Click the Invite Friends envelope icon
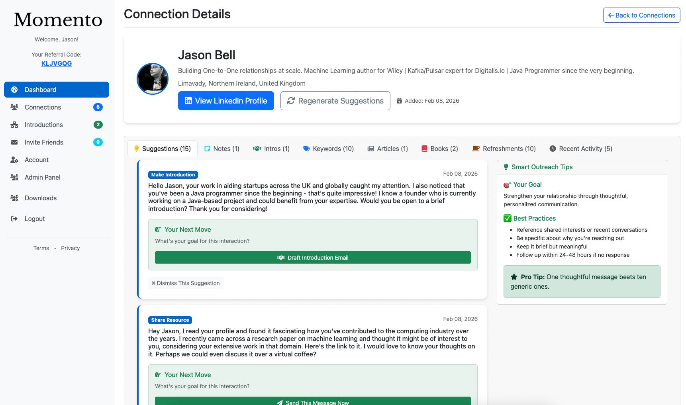The height and width of the screenshot is (405, 686). [14, 142]
